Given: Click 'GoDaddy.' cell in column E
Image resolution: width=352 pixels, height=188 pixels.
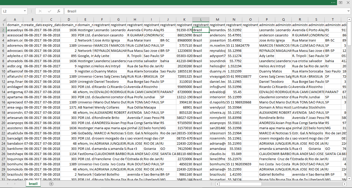Looking at the screenshot, I should point(85,133).
